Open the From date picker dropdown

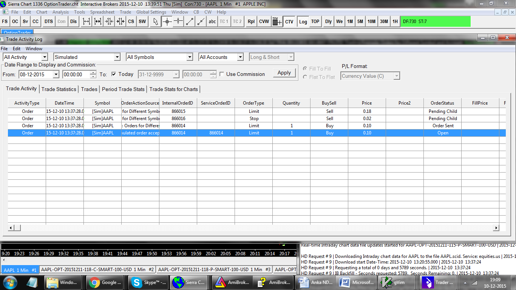(x=56, y=74)
